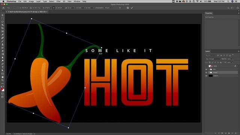
Task: Open the Filter menu
Action: 58,1
